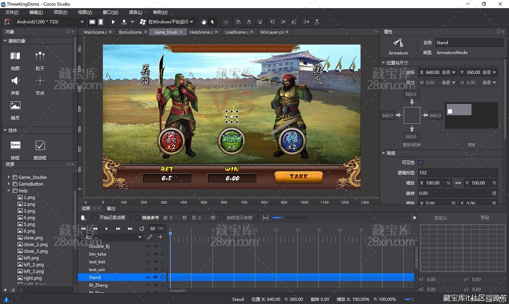The height and width of the screenshot is (304, 509).
Task: Click the timeline zoom slider
Action: click(x=289, y=218)
